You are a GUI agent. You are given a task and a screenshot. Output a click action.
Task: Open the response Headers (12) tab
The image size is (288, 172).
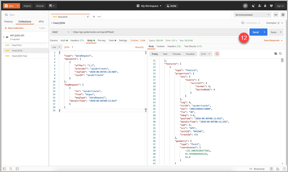174,46
